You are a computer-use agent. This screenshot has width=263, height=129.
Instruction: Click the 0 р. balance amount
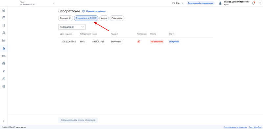[178, 3]
